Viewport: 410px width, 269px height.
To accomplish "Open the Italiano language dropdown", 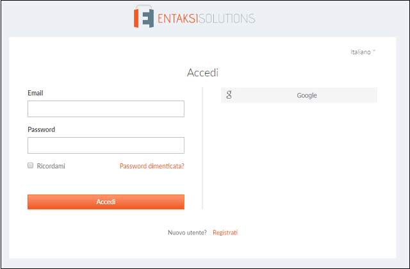I will pos(361,52).
